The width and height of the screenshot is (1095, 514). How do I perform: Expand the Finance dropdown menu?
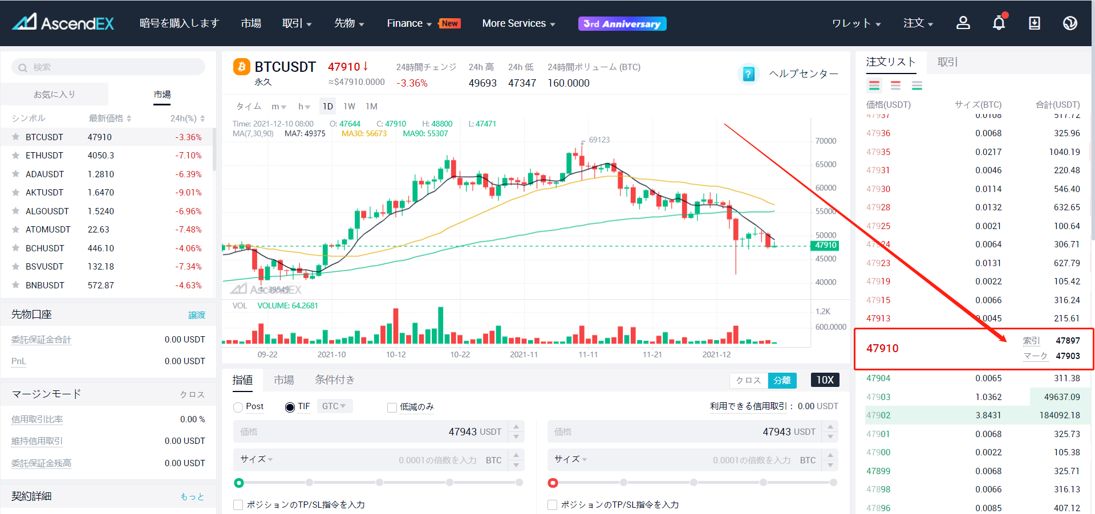coord(409,23)
